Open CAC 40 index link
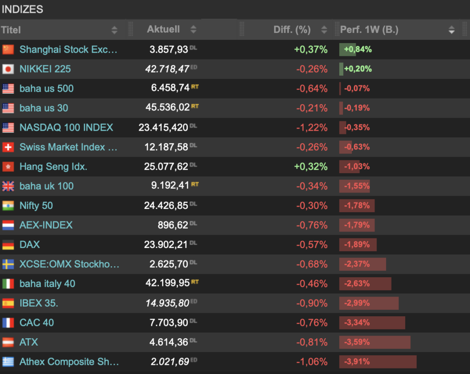The width and height of the screenshot is (470, 374). click(x=37, y=323)
